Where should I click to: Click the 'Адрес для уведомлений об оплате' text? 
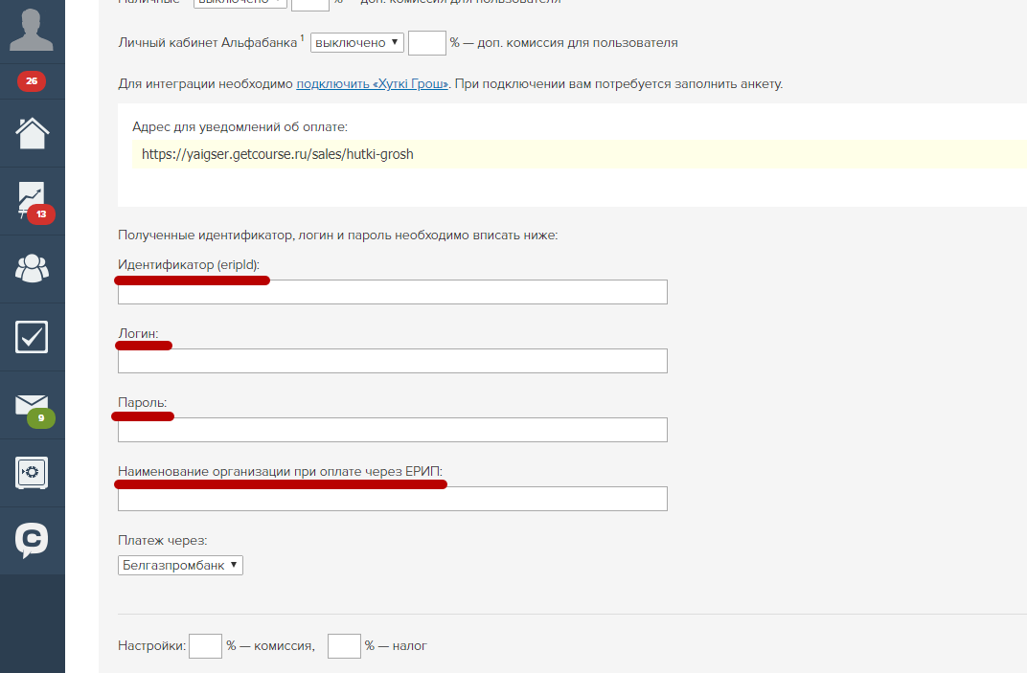(240, 127)
